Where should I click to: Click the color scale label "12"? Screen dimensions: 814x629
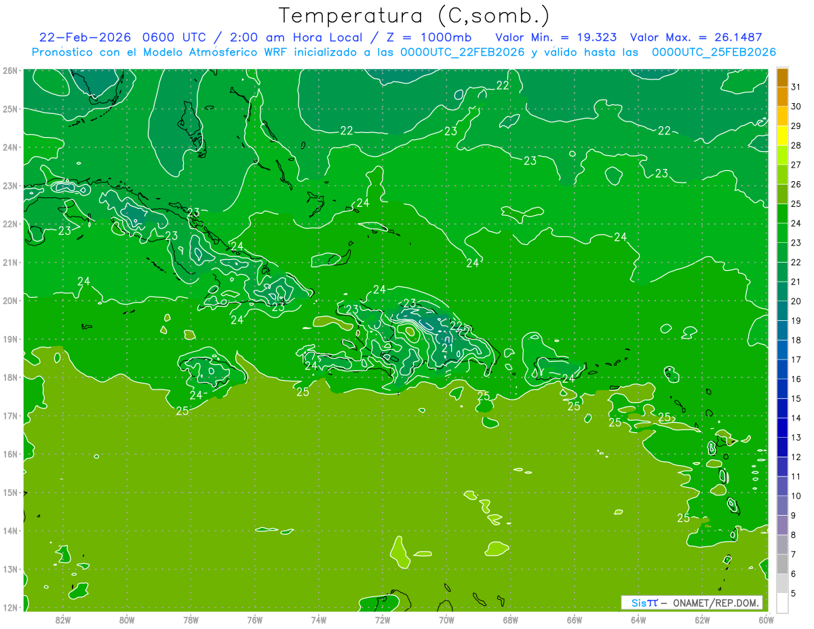796,457
